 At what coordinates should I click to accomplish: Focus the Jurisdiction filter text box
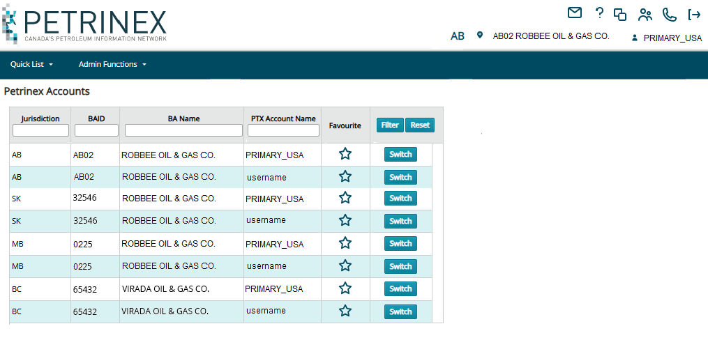(40, 130)
